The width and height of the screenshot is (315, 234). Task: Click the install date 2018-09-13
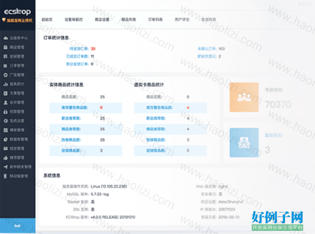click(x=229, y=217)
